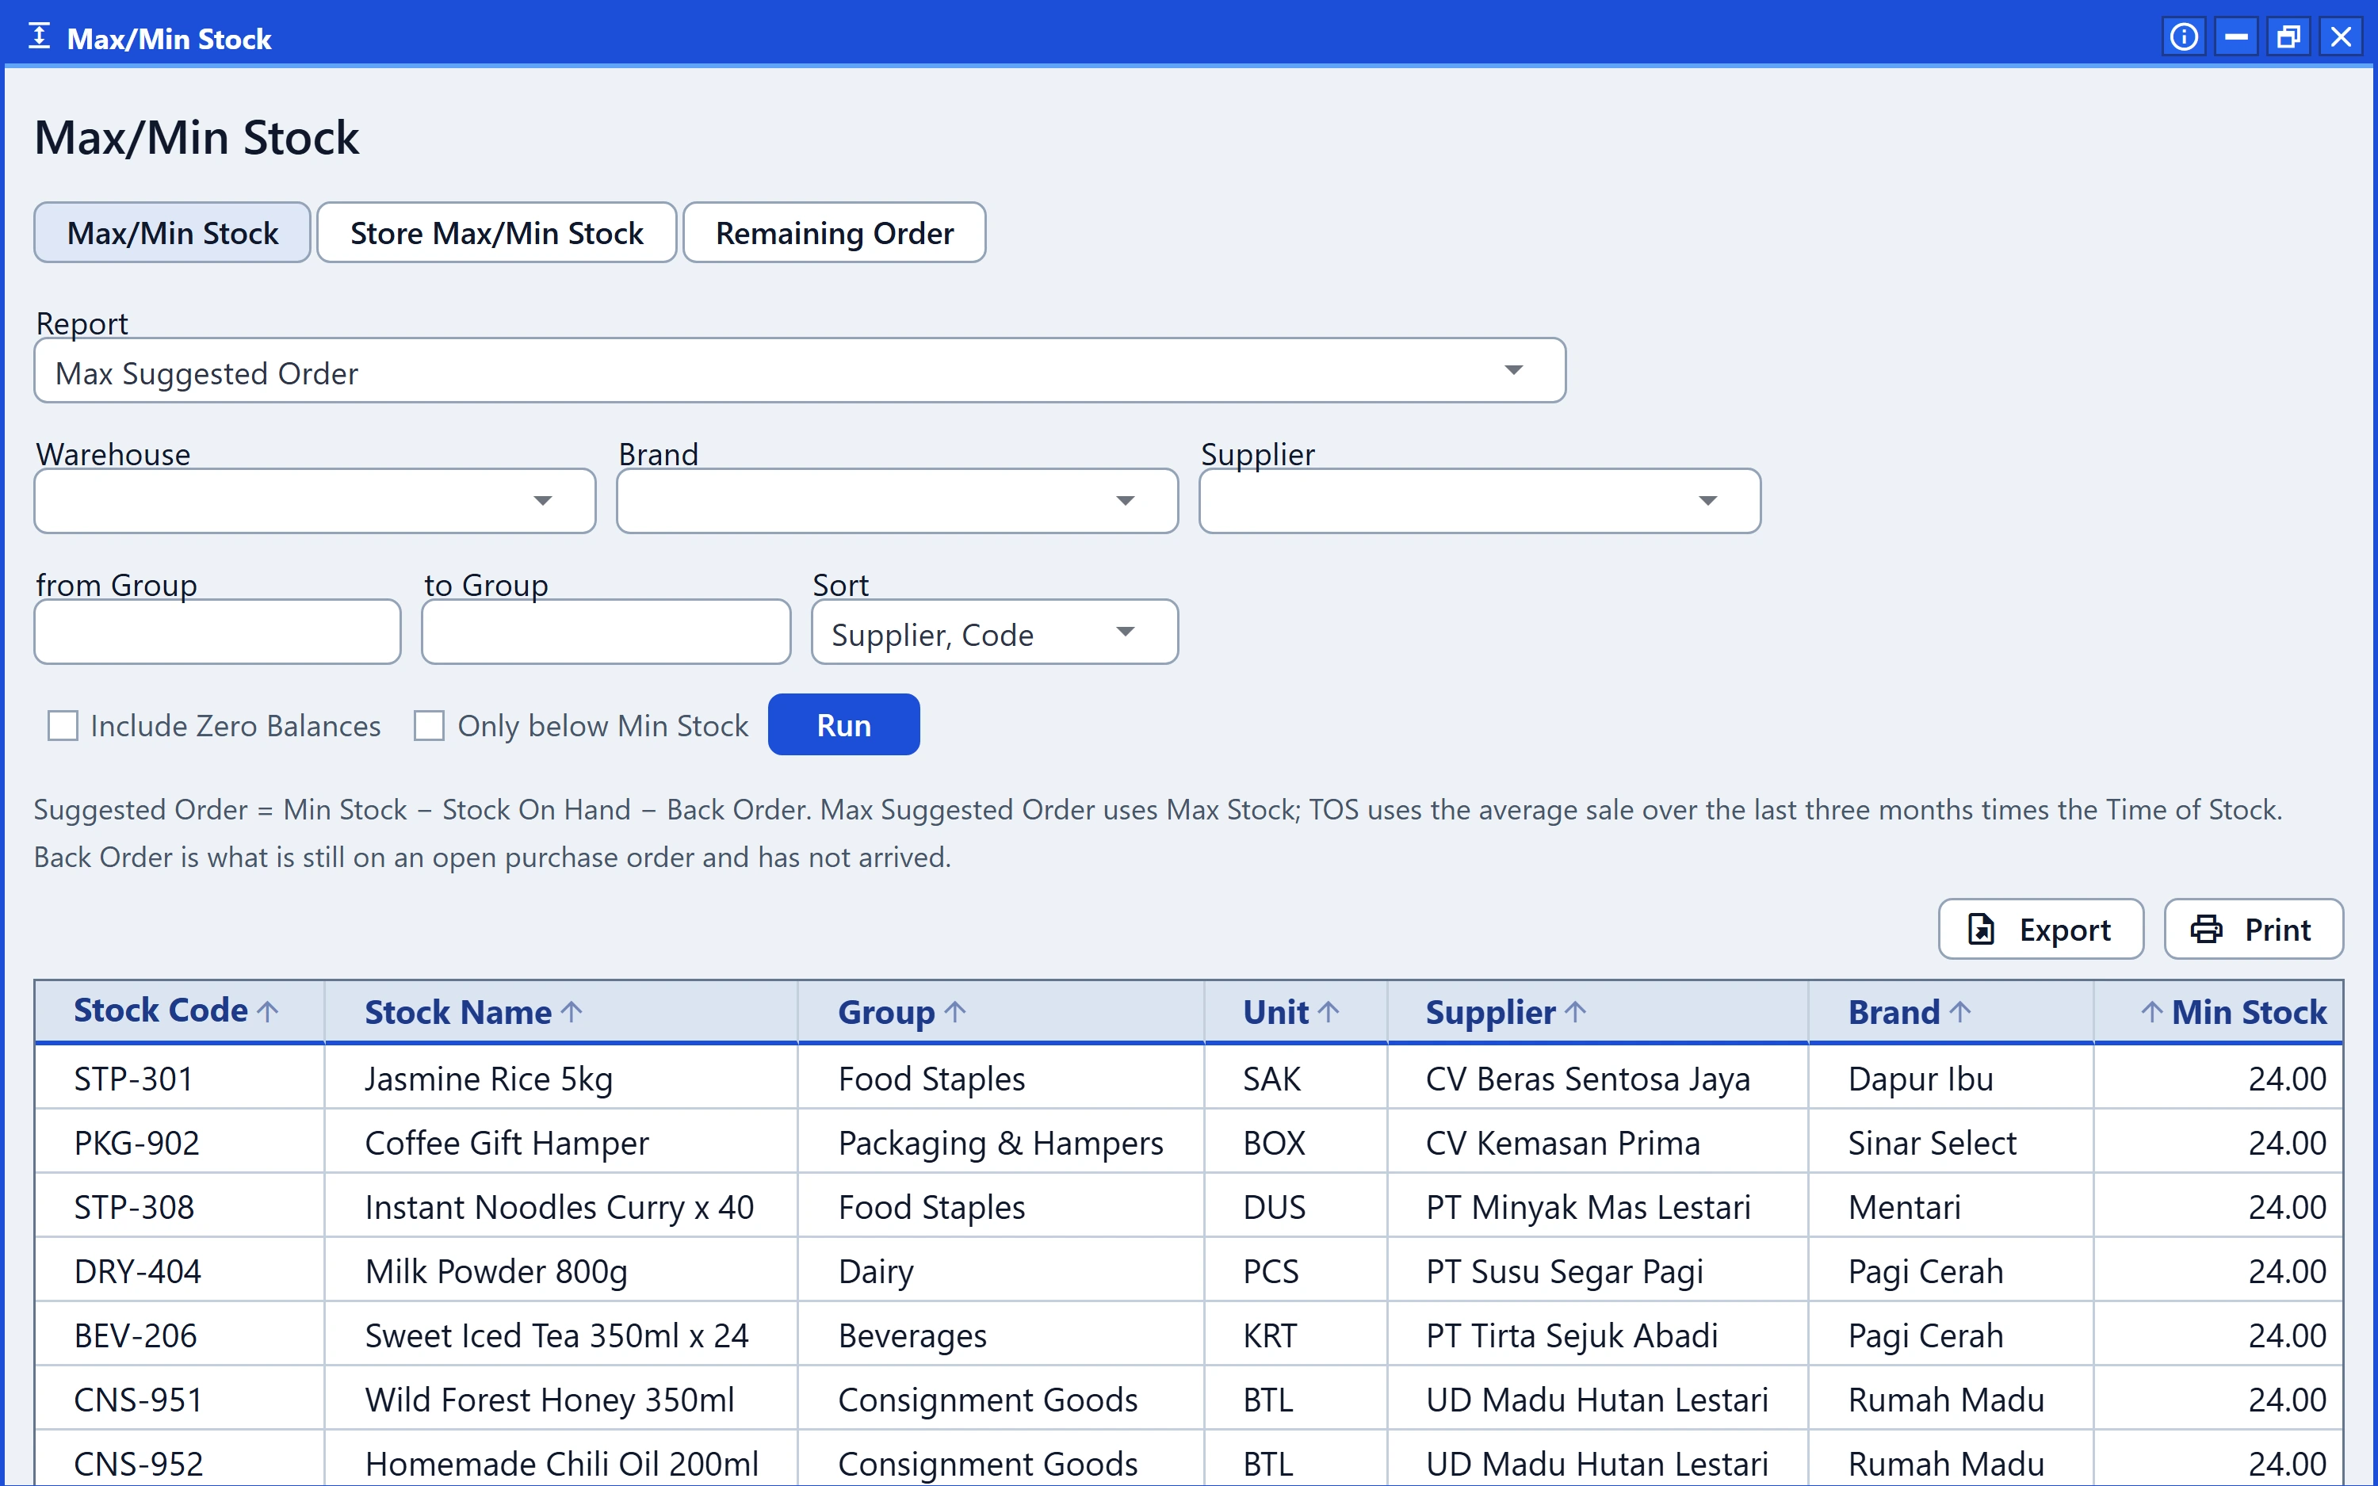Click the printer icon
The width and height of the screenshot is (2378, 1486).
click(x=2207, y=929)
